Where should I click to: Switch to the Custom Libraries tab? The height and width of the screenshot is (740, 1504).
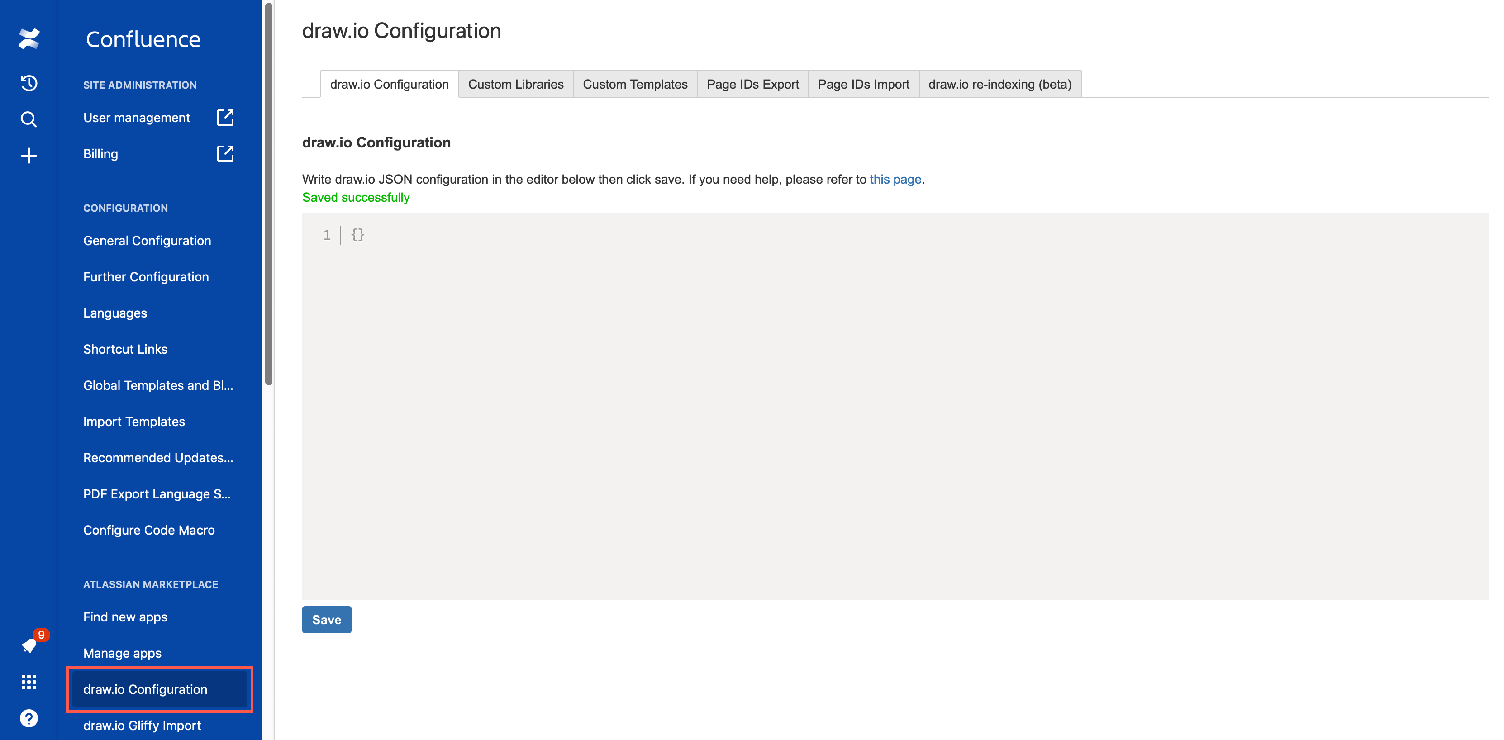(515, 83)
